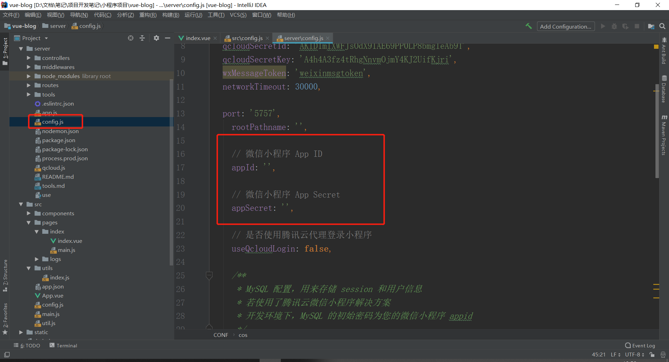Select package.json in the project tree
The width and height of the screenshot is (669, 362).
59,140
